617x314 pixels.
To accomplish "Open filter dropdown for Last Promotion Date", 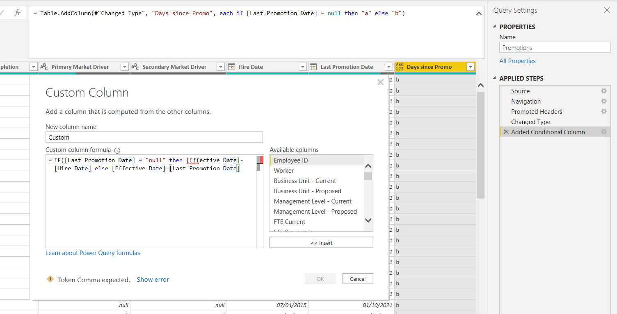I will pyautogui.click(x=389, y=67).
